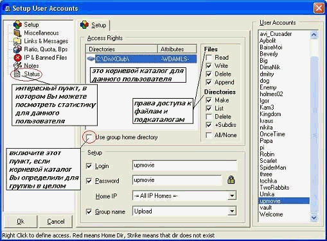The image size is (327, 241).
Task: Click the Cancel button
Action: [56, 221]
